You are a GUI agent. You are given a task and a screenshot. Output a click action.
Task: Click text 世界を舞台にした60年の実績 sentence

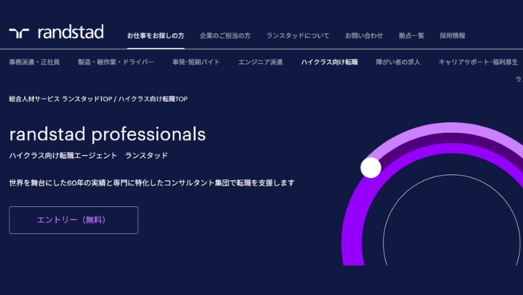152,183
